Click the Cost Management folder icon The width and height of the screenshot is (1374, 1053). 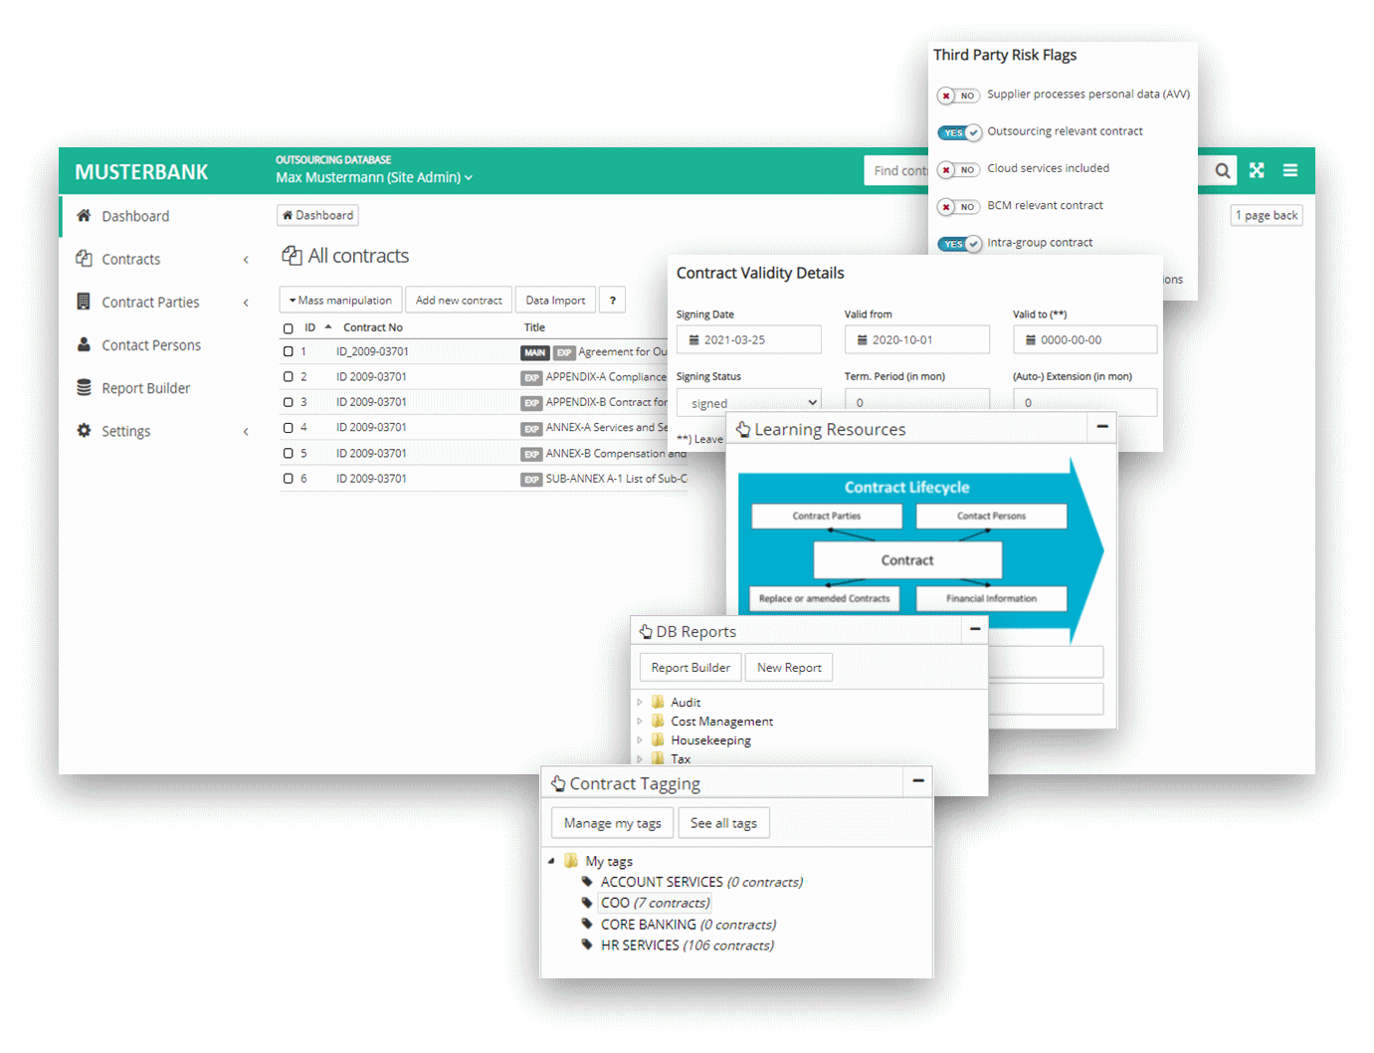pyautogui.click(x=658, y=721)
